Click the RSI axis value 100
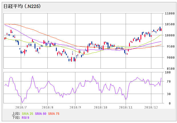The height and width of the screenshot is (123, 177). point(168,72)
